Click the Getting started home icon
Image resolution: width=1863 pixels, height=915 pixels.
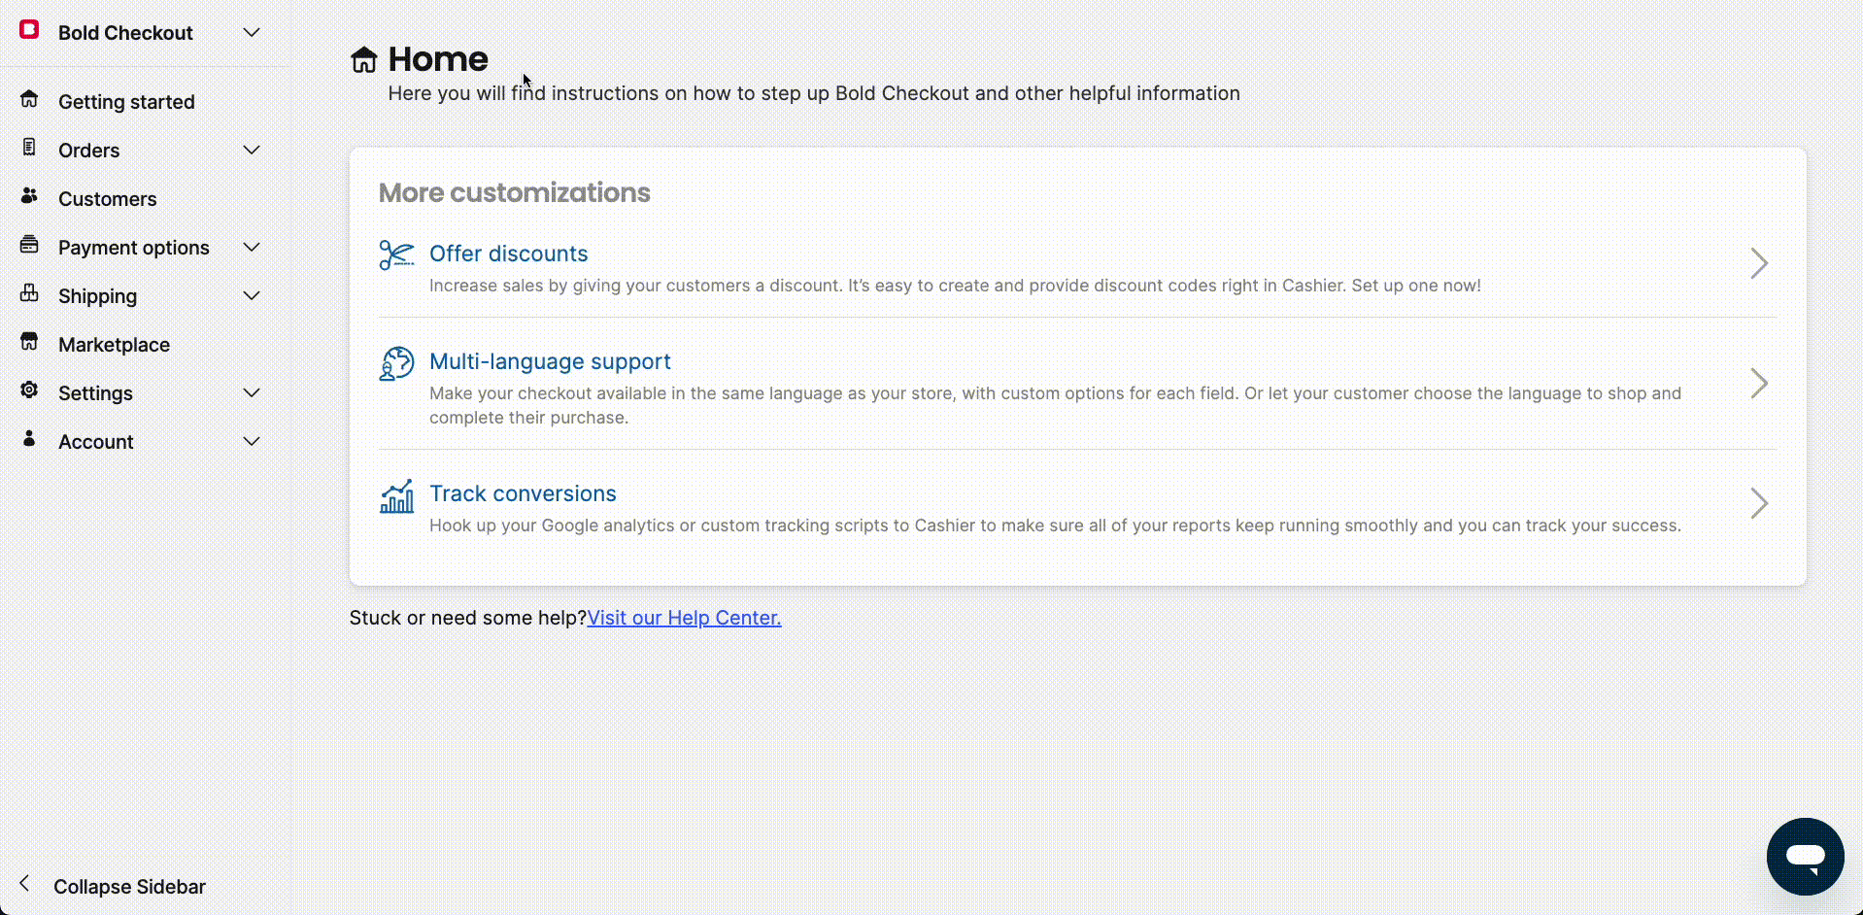point(29,98)
